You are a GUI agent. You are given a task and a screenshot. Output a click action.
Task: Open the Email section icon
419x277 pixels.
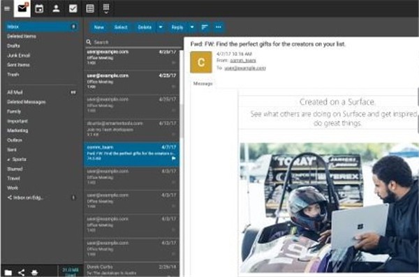click(22, 8)
